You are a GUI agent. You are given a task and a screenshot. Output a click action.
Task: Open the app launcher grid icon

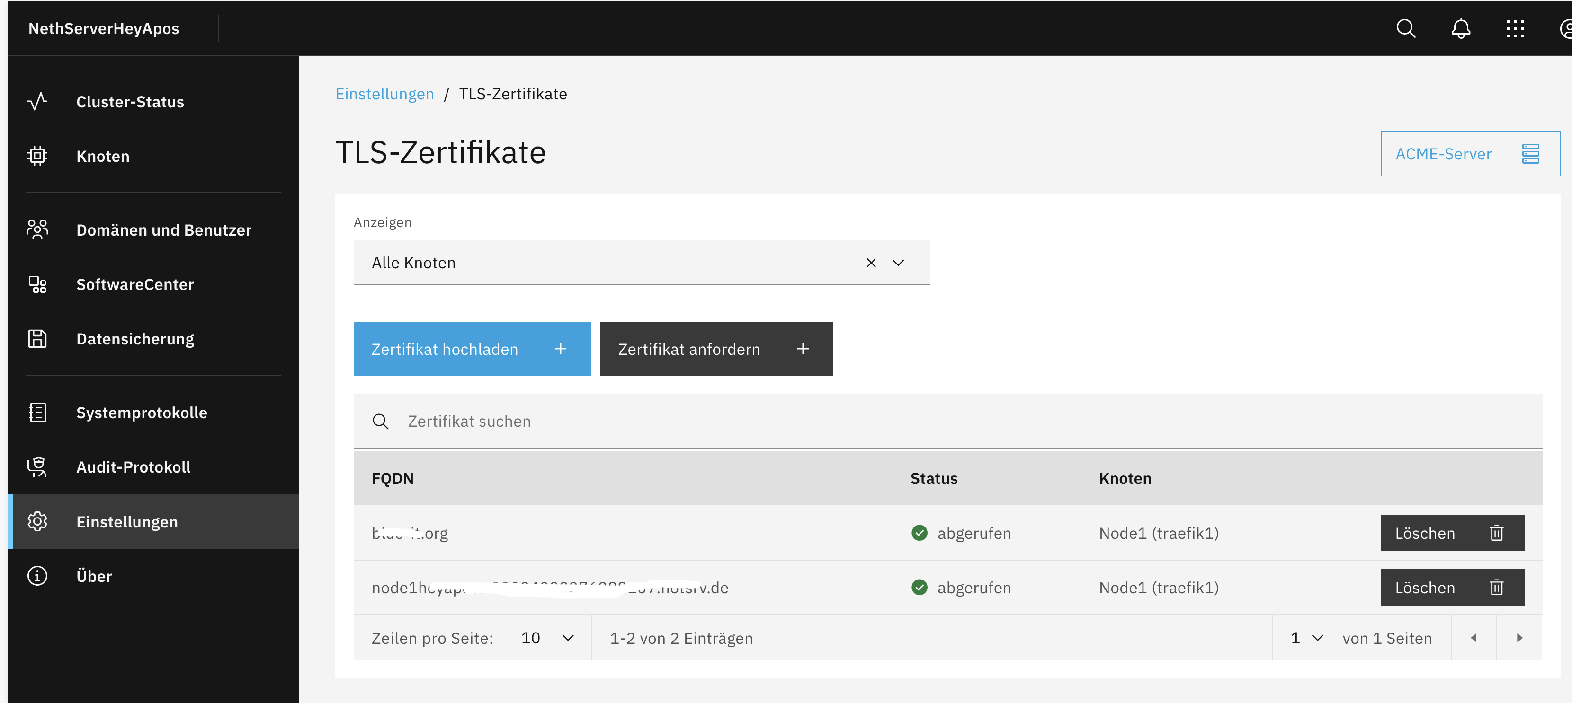pyautogui.click(x=1515, y=29)
